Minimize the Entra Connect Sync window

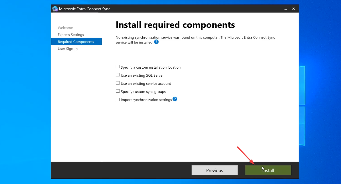286,9
